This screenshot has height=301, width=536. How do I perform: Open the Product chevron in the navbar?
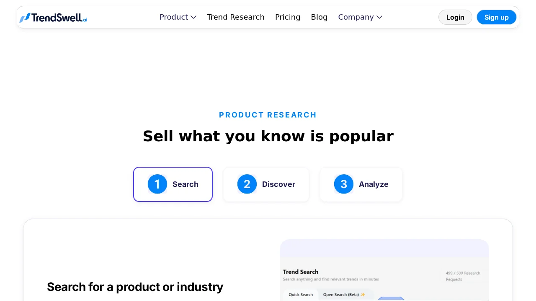193,17
